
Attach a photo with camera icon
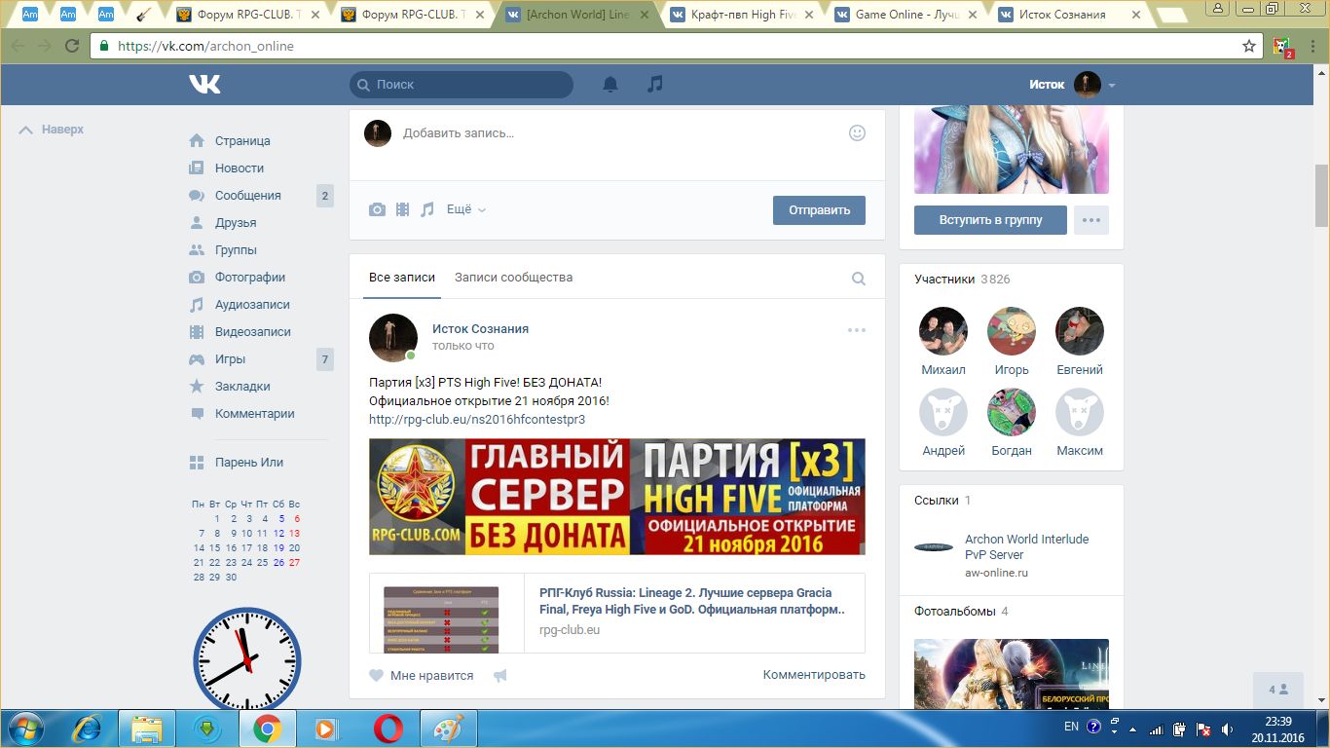point(377,209)
